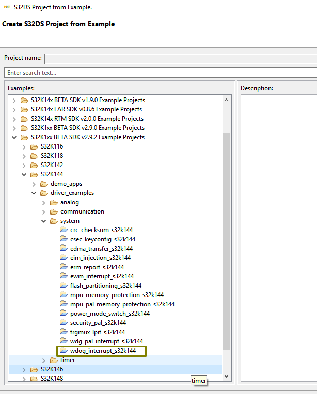317x394 pixels.
Task: Click the examples tree scroll down arrow
Action: pyautogui.click(x=227, y=376)
